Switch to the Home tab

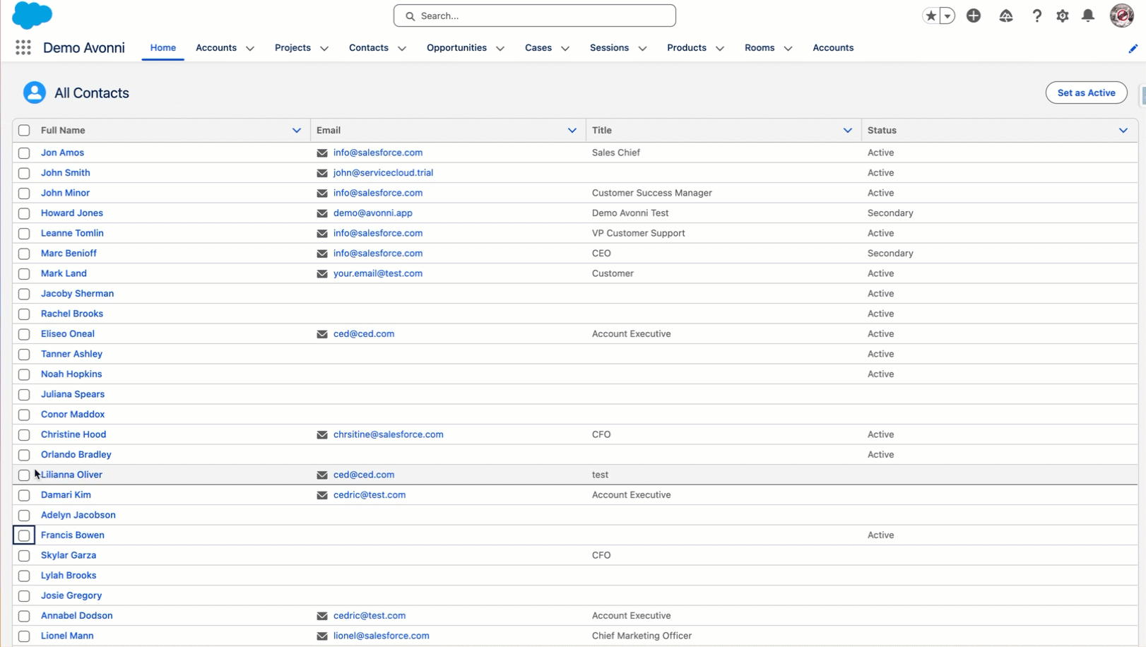[163, 47]
